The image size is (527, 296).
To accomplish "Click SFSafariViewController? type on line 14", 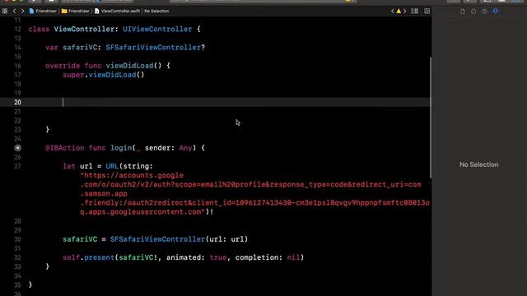I will coord(156,48).
